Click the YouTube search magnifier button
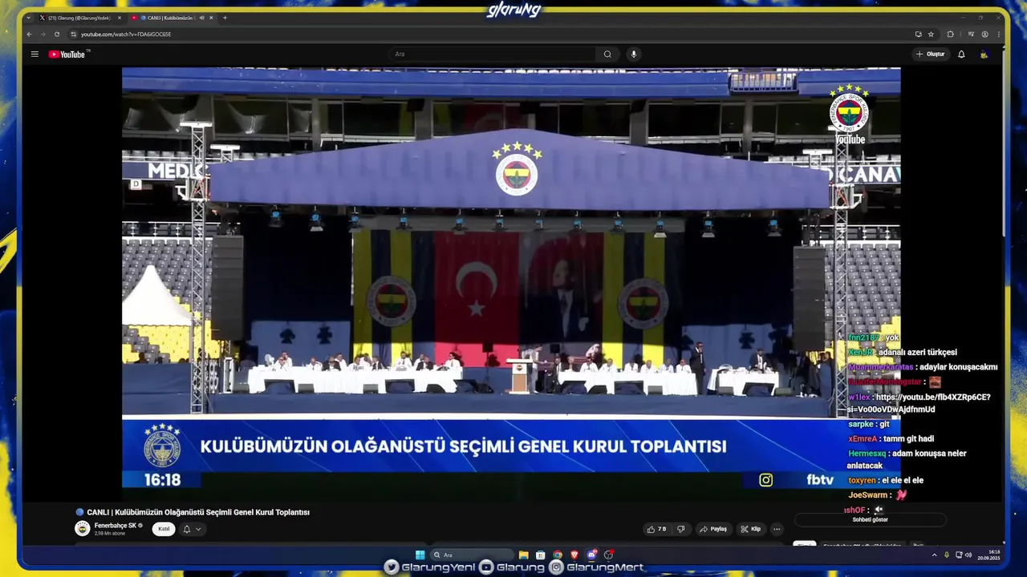 (x=607, y=54)
